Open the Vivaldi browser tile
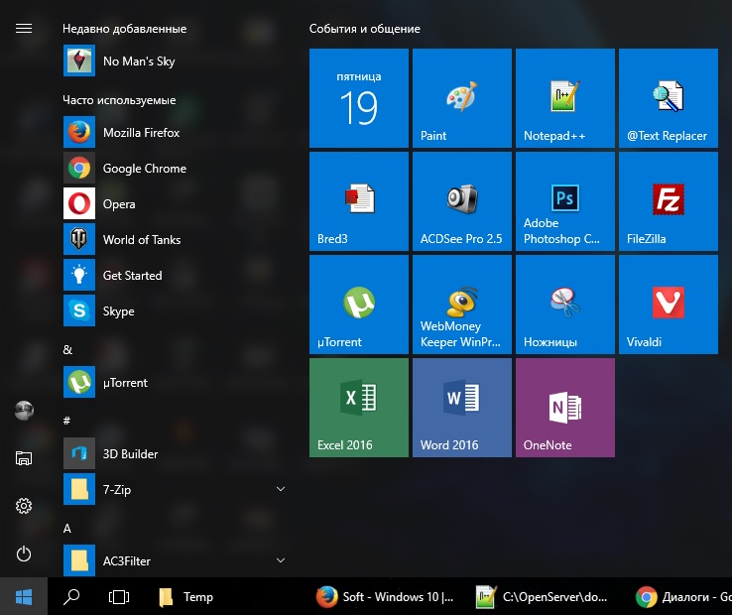Screen dimensions: 732x615 668,305
